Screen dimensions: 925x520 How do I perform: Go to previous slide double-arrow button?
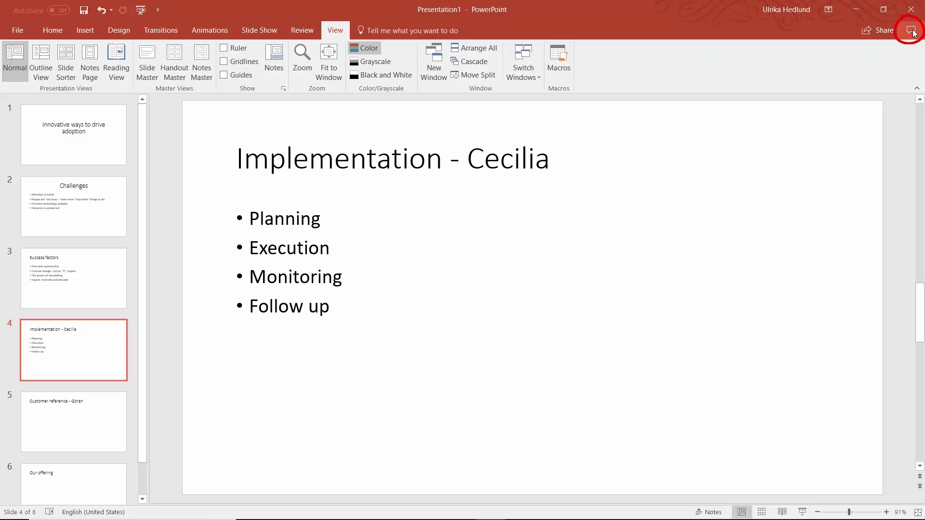[x=920, y=476]
